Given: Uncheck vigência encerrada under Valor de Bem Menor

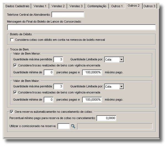Looking at the screenshot, I should click(x=15, y=66).
